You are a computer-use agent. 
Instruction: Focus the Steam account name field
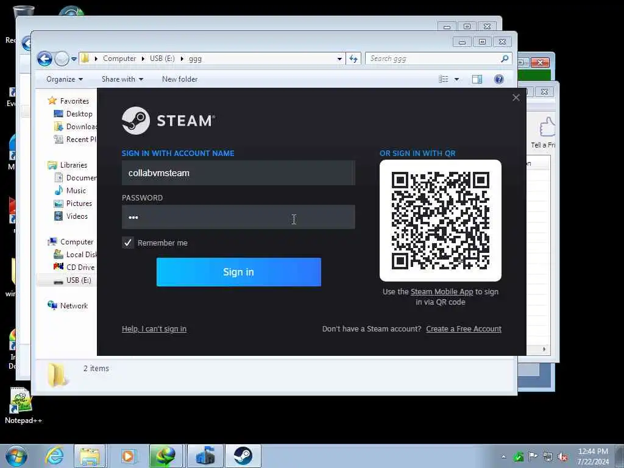[238, 172]
